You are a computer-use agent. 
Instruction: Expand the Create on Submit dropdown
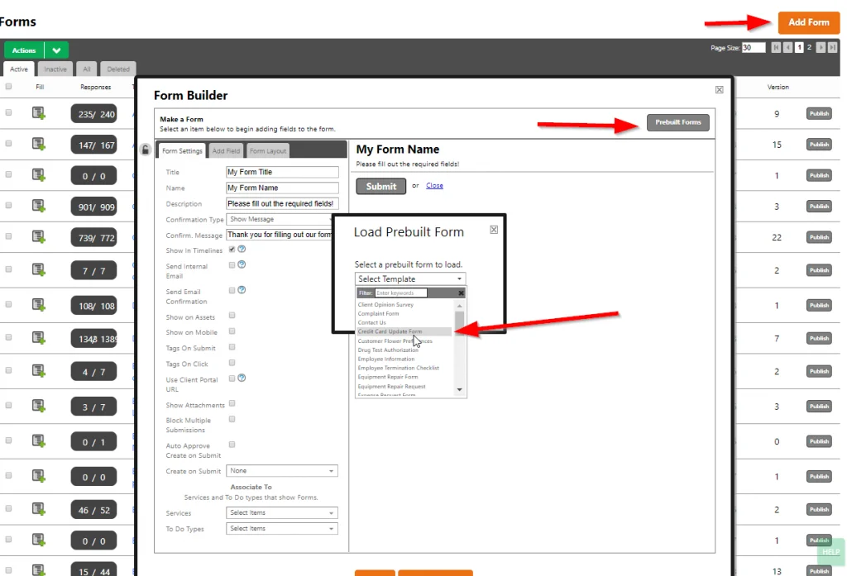(283, 471)
